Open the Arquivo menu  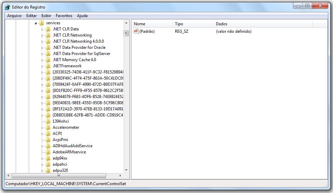(x=14, y=16)
